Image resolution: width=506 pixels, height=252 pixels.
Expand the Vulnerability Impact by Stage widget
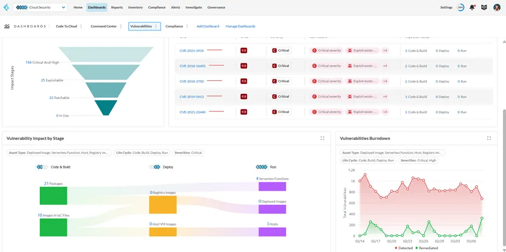point(322,138)
